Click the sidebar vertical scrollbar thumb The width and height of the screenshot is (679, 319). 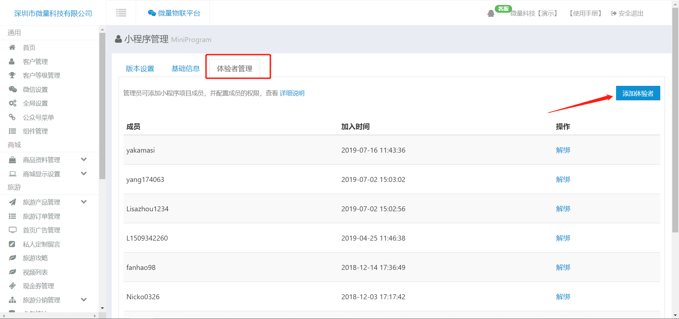(x=102, y=106)
